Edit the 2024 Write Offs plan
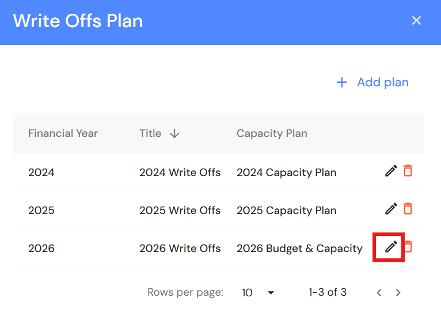The image size is (441, 332). pos(391,171)
